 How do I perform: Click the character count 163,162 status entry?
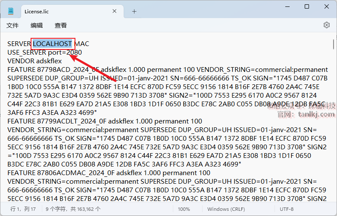coord(73,209)
